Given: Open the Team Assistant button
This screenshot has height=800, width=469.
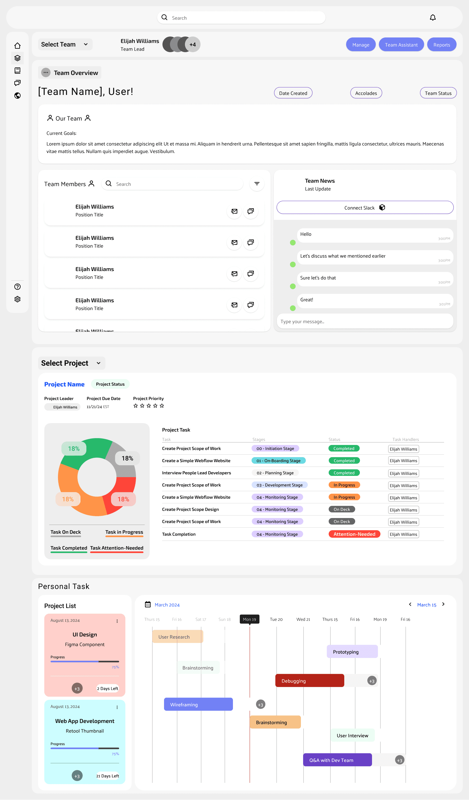Looking at the screenshot, I should click(401, 45).
